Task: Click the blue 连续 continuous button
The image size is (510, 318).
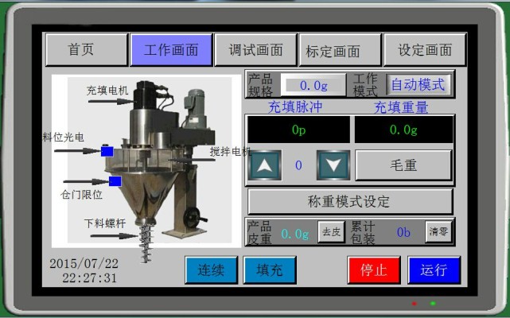Action: point(211,270)
